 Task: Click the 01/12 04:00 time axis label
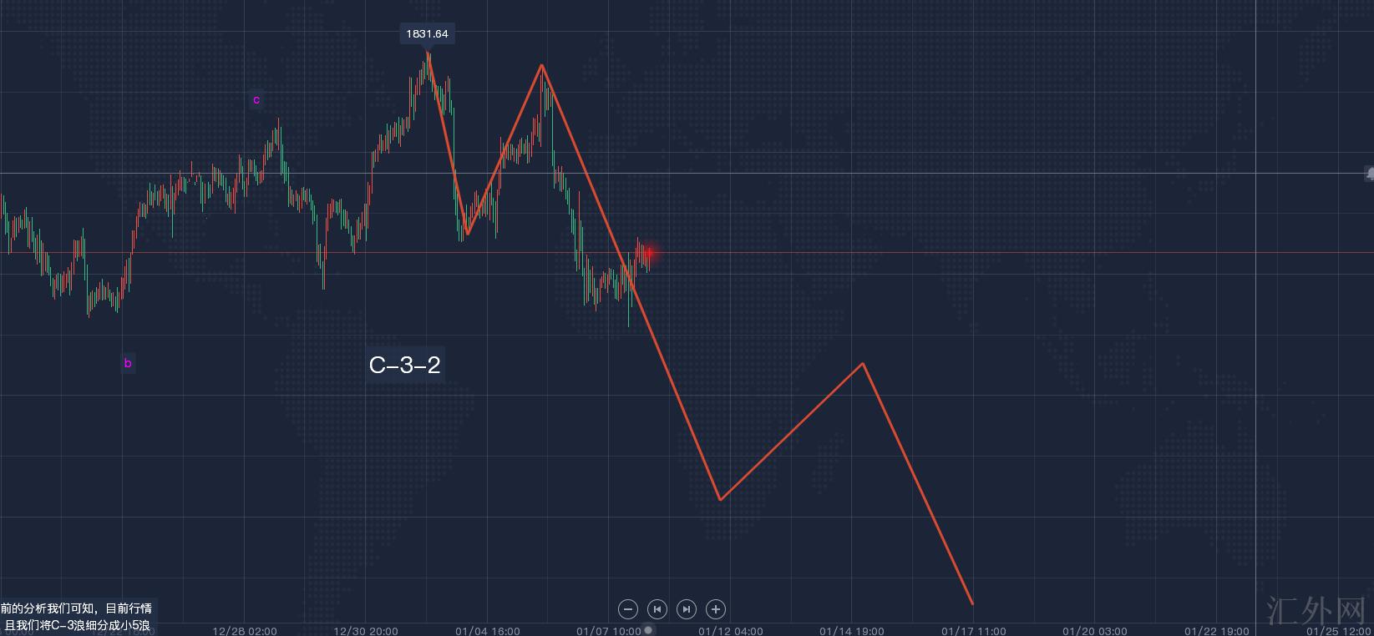[x=730, y=631]
